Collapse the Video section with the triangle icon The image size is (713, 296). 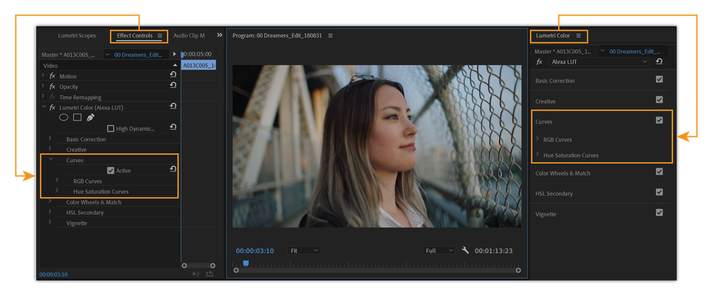click(x=175, y=65)
